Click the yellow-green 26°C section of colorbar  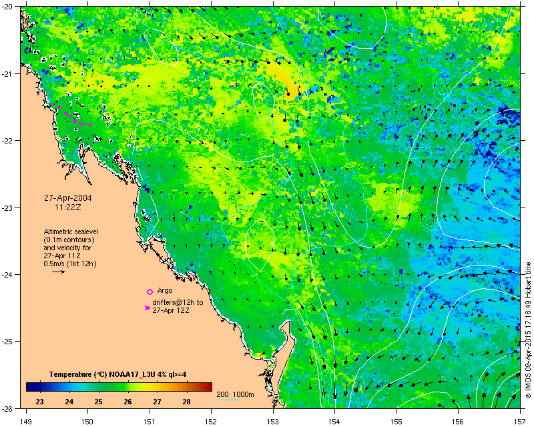click(x=127, y=387)
